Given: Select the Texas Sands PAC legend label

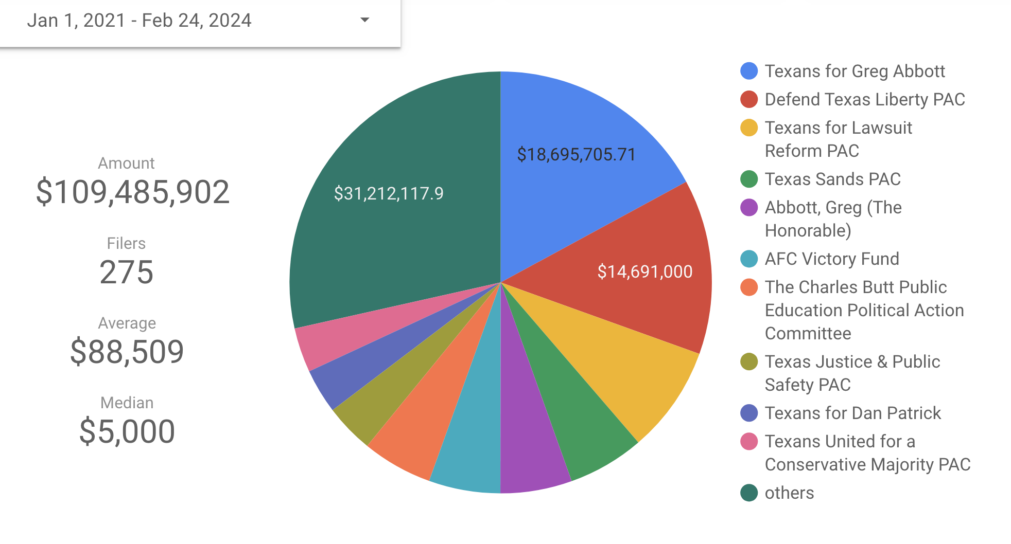Looking at the screenshot, I should (x=833, y=179).
